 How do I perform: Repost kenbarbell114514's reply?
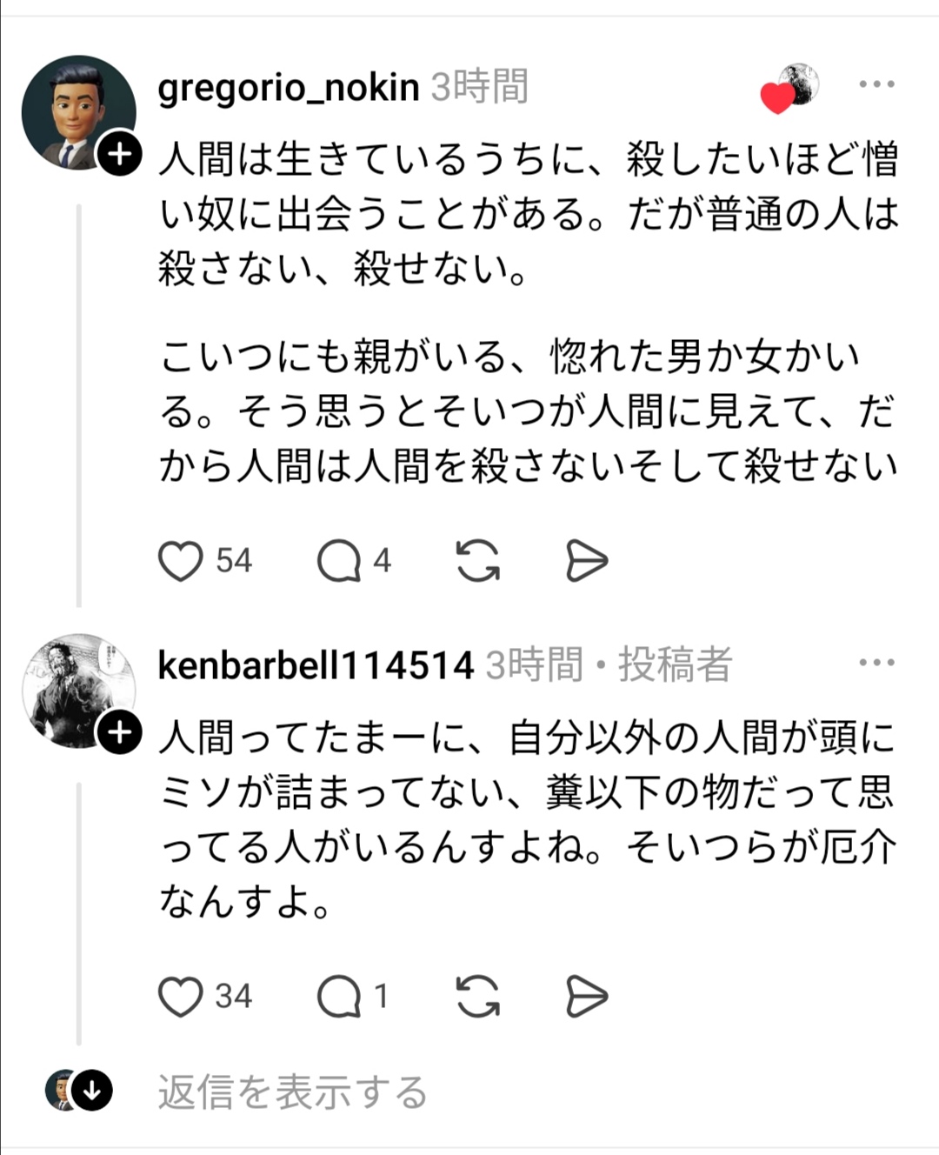478,997
